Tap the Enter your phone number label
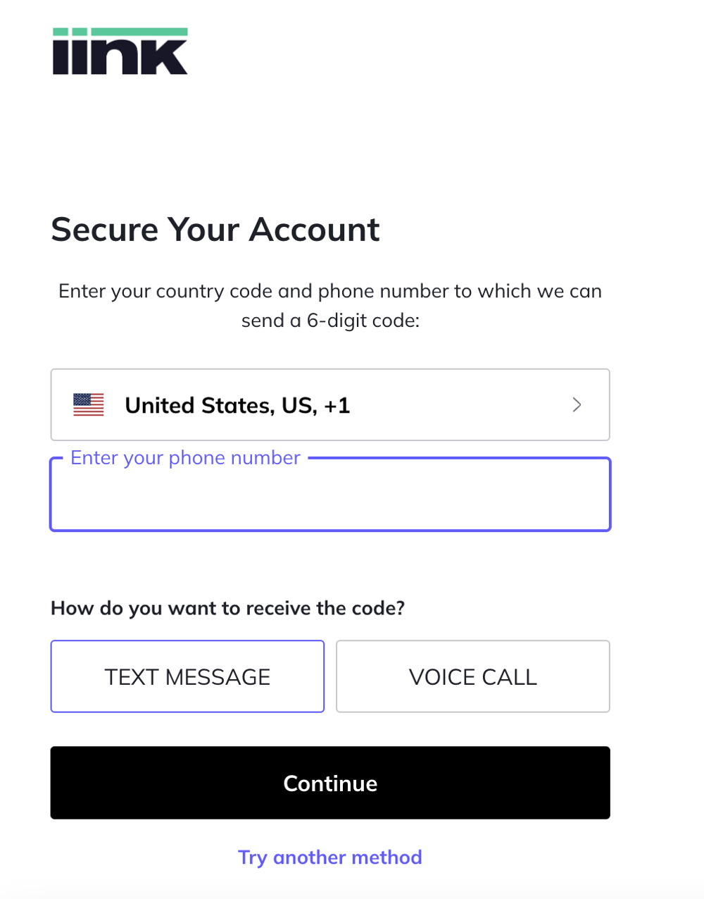704x899 pixels. 184,457
